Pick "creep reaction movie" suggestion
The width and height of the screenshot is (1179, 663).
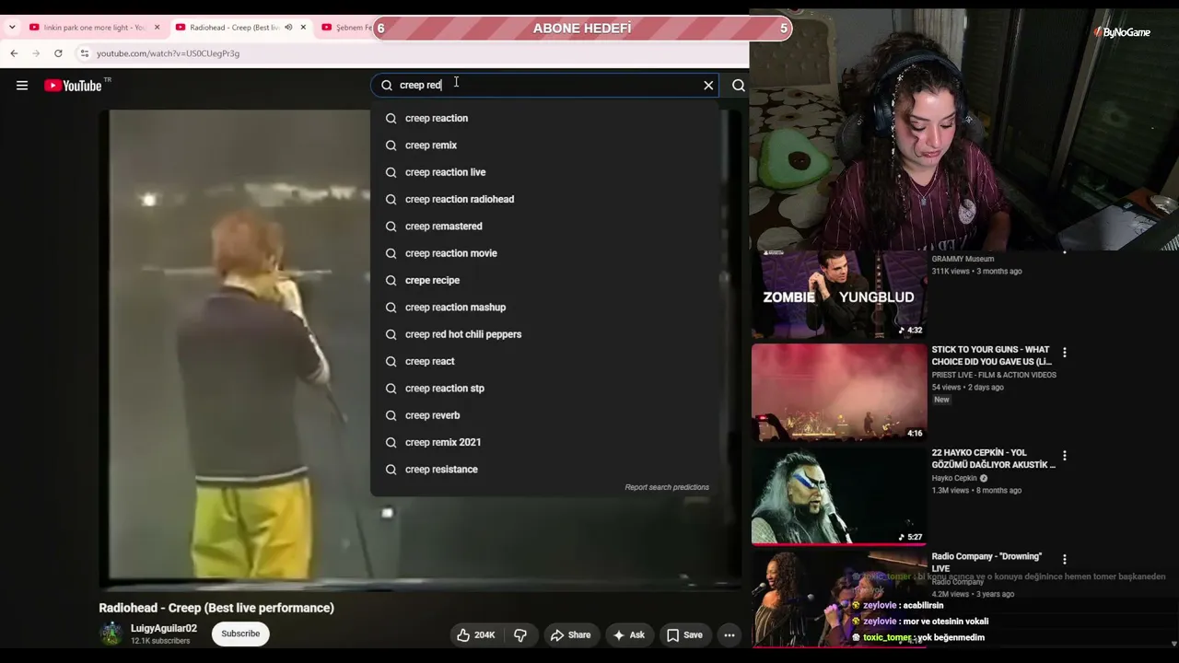(x=544, y=253)
